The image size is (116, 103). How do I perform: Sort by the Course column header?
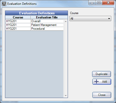coord(18,17)
